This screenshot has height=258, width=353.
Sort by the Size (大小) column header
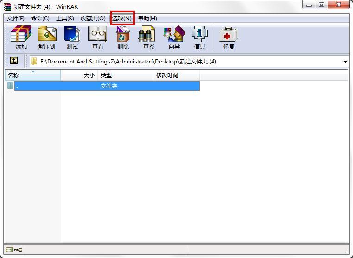pyautogui.click(x=79, y=75)
